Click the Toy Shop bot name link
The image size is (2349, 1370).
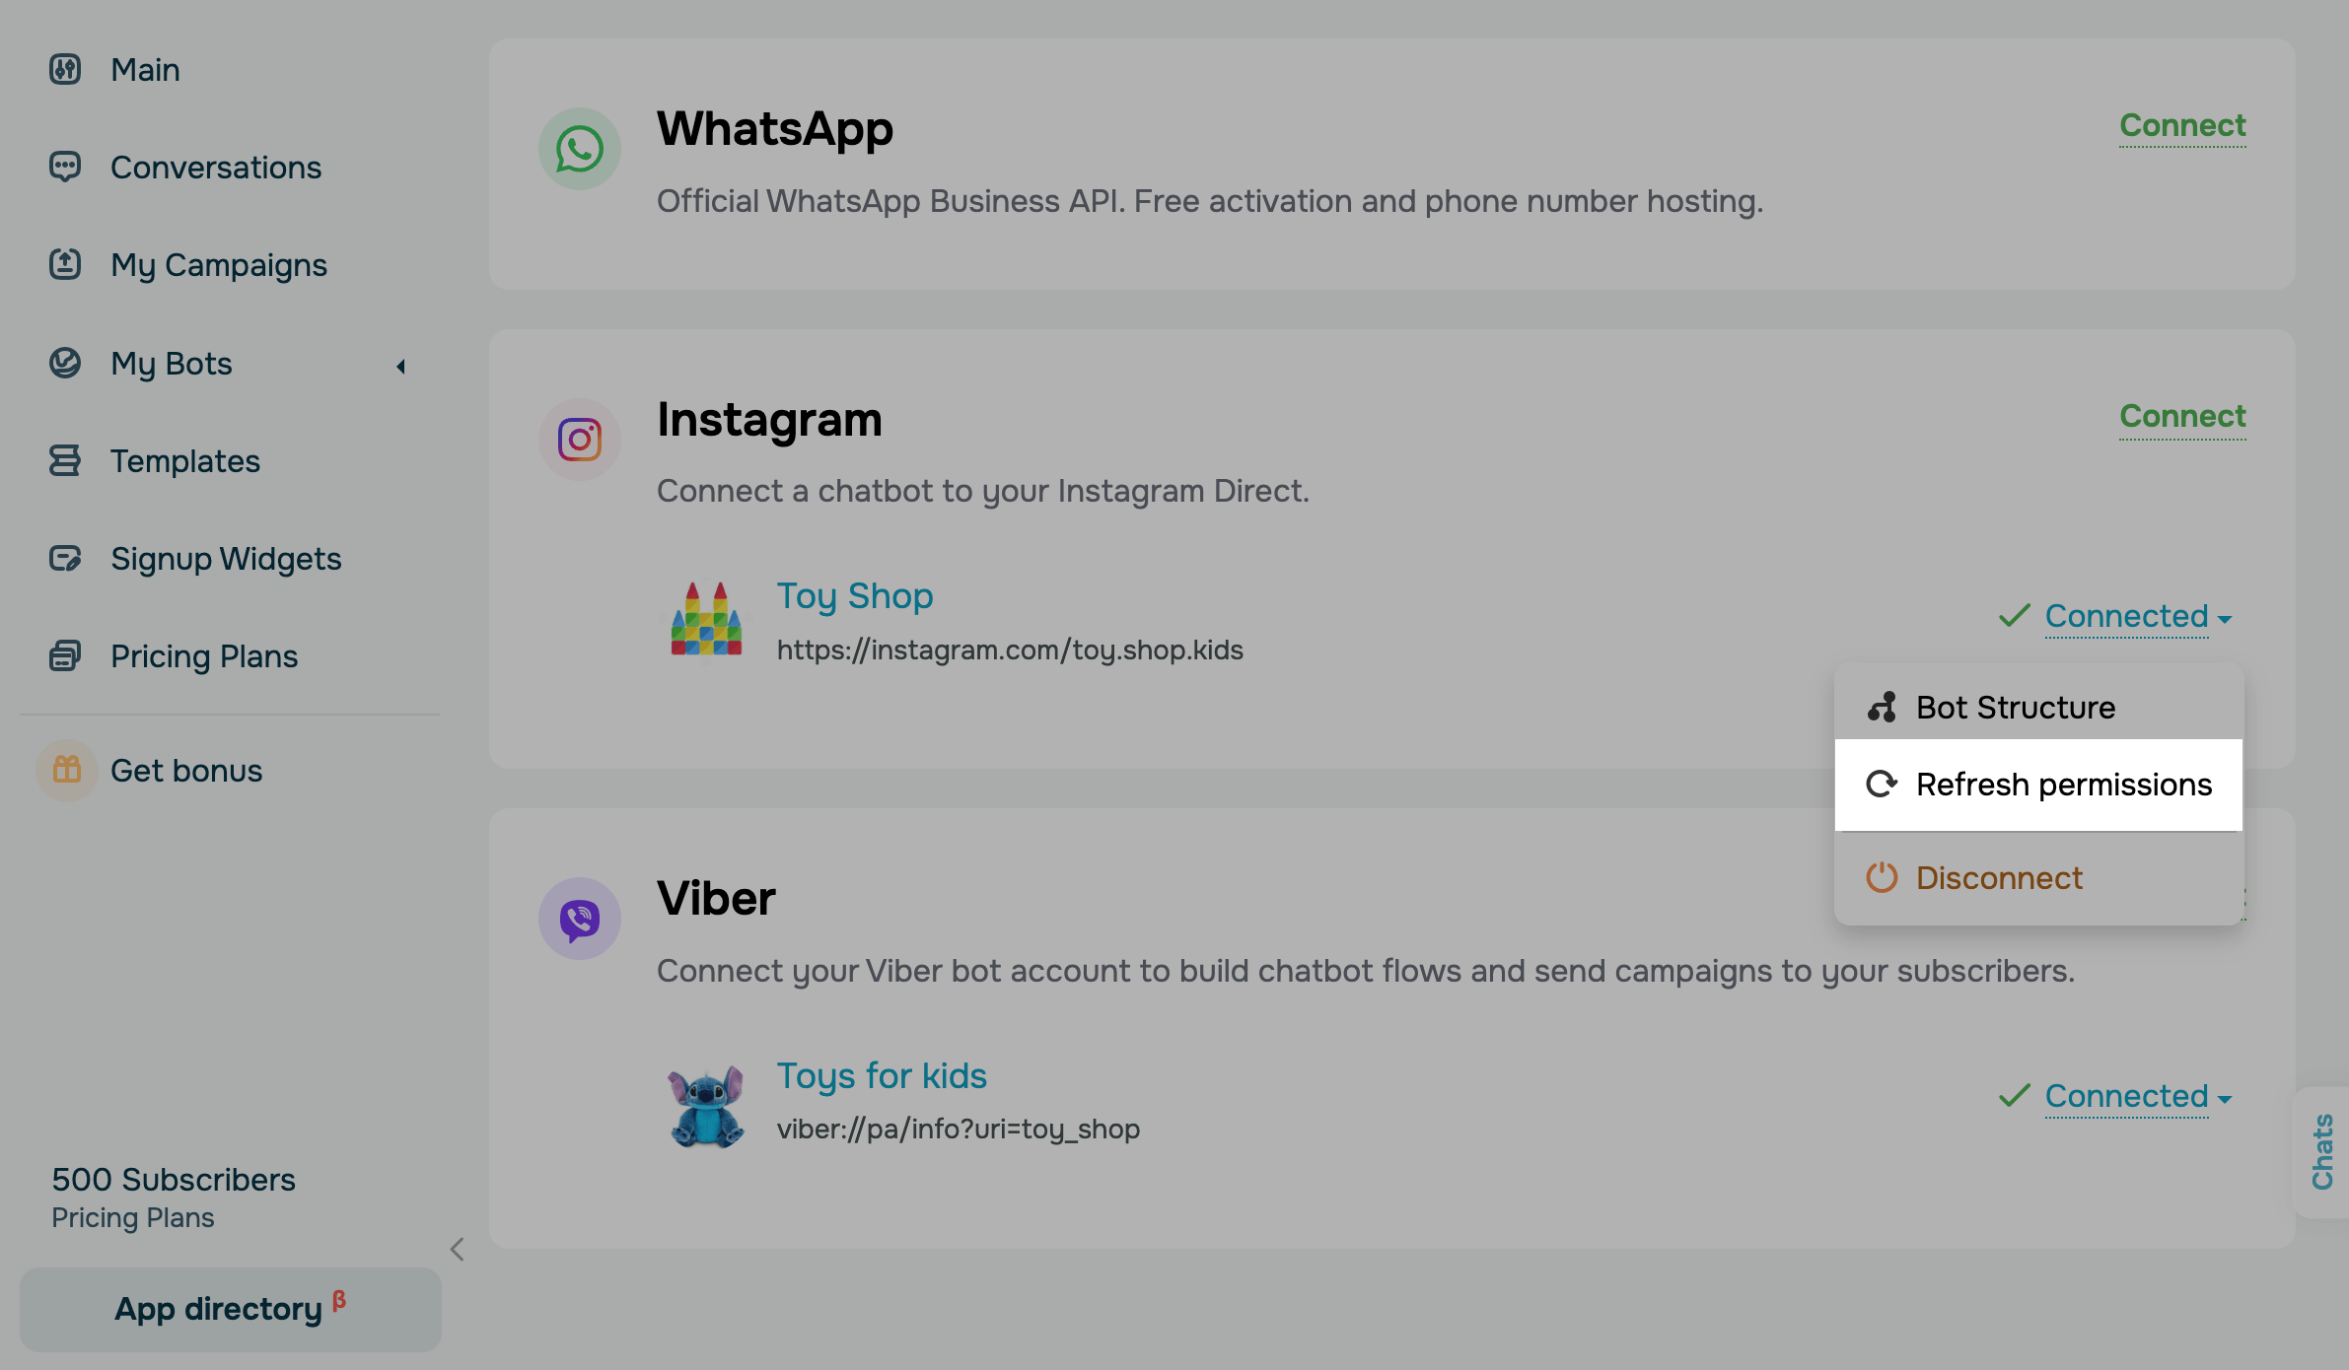[x=854, y=596]
